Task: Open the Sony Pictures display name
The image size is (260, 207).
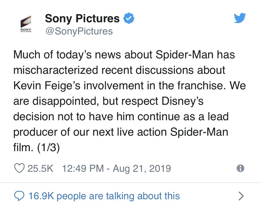Action: (x=82, y=18)
